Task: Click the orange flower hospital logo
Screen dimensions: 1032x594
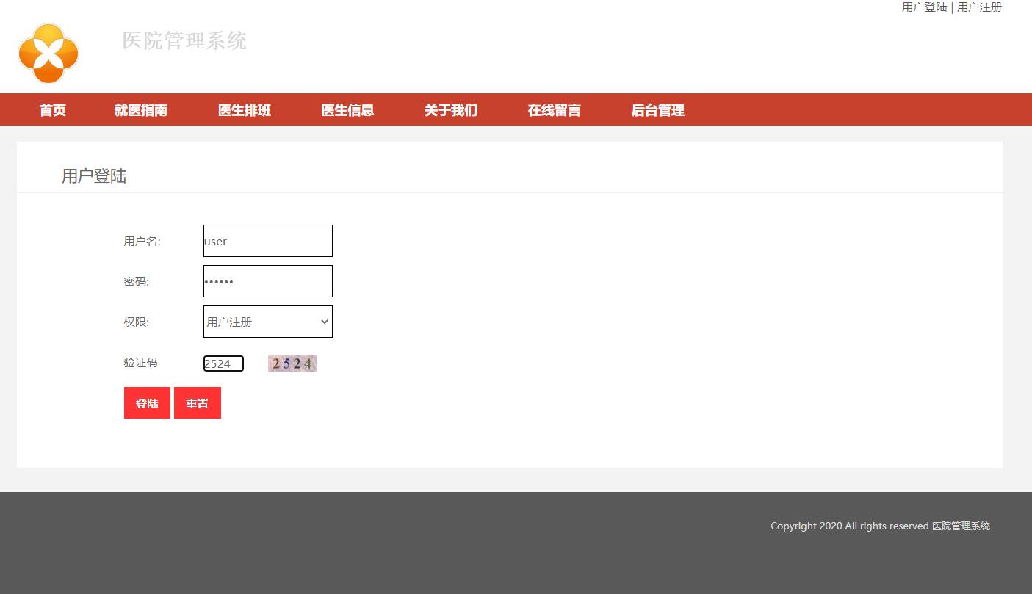Action: (x=48, y=53)
